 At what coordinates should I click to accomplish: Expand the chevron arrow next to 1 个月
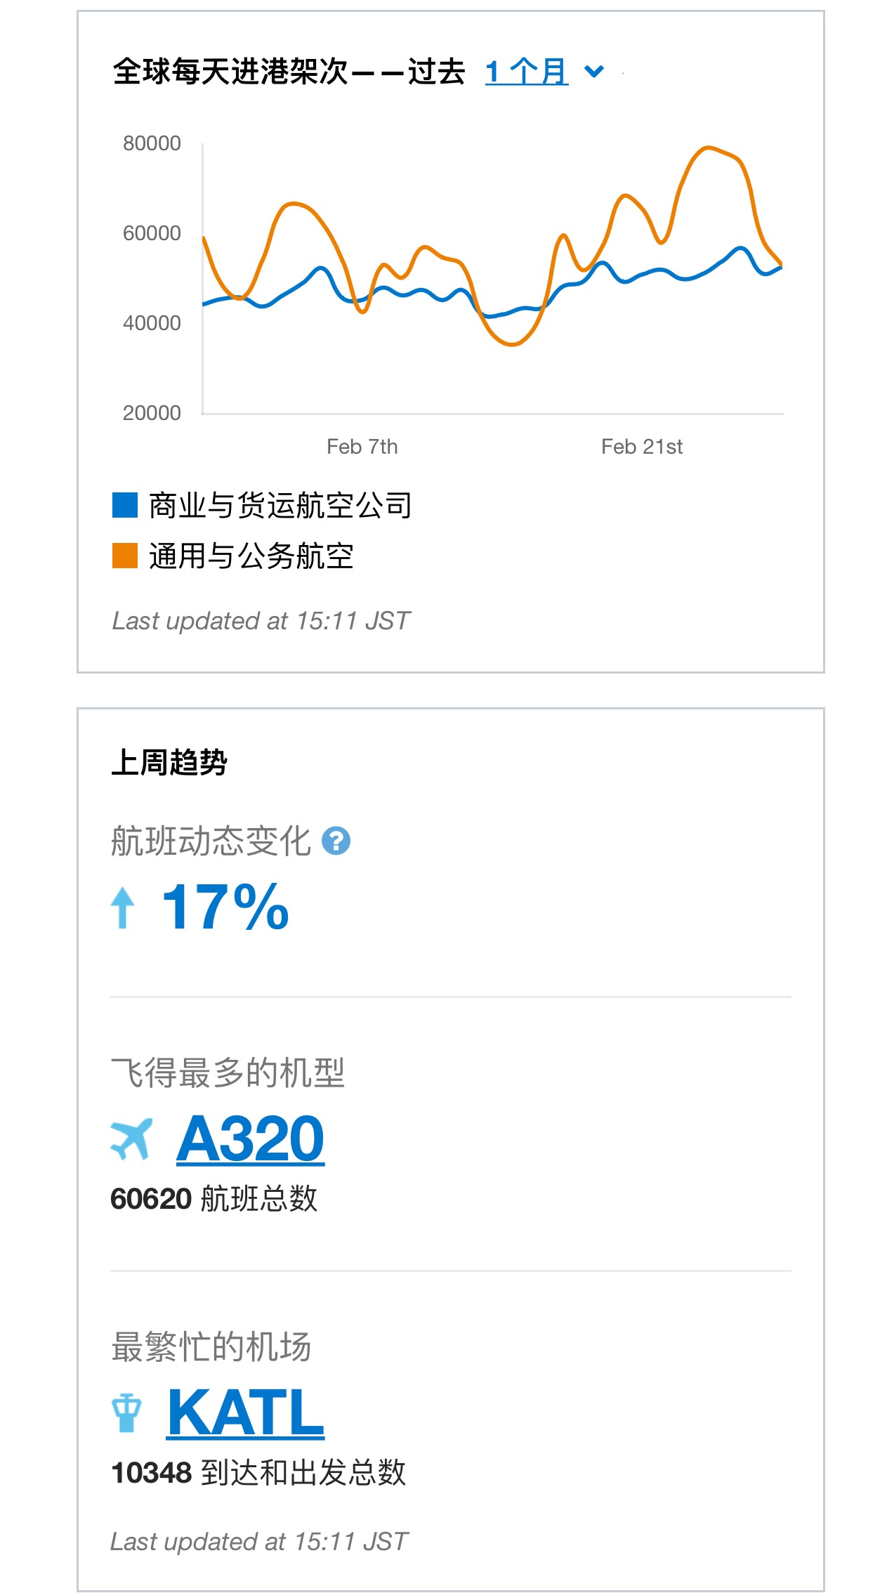[x=594, y=72]
